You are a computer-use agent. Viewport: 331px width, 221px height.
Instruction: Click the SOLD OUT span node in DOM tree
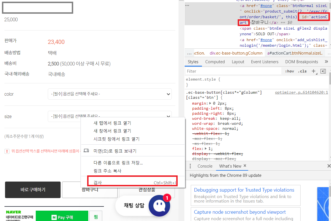283,31
